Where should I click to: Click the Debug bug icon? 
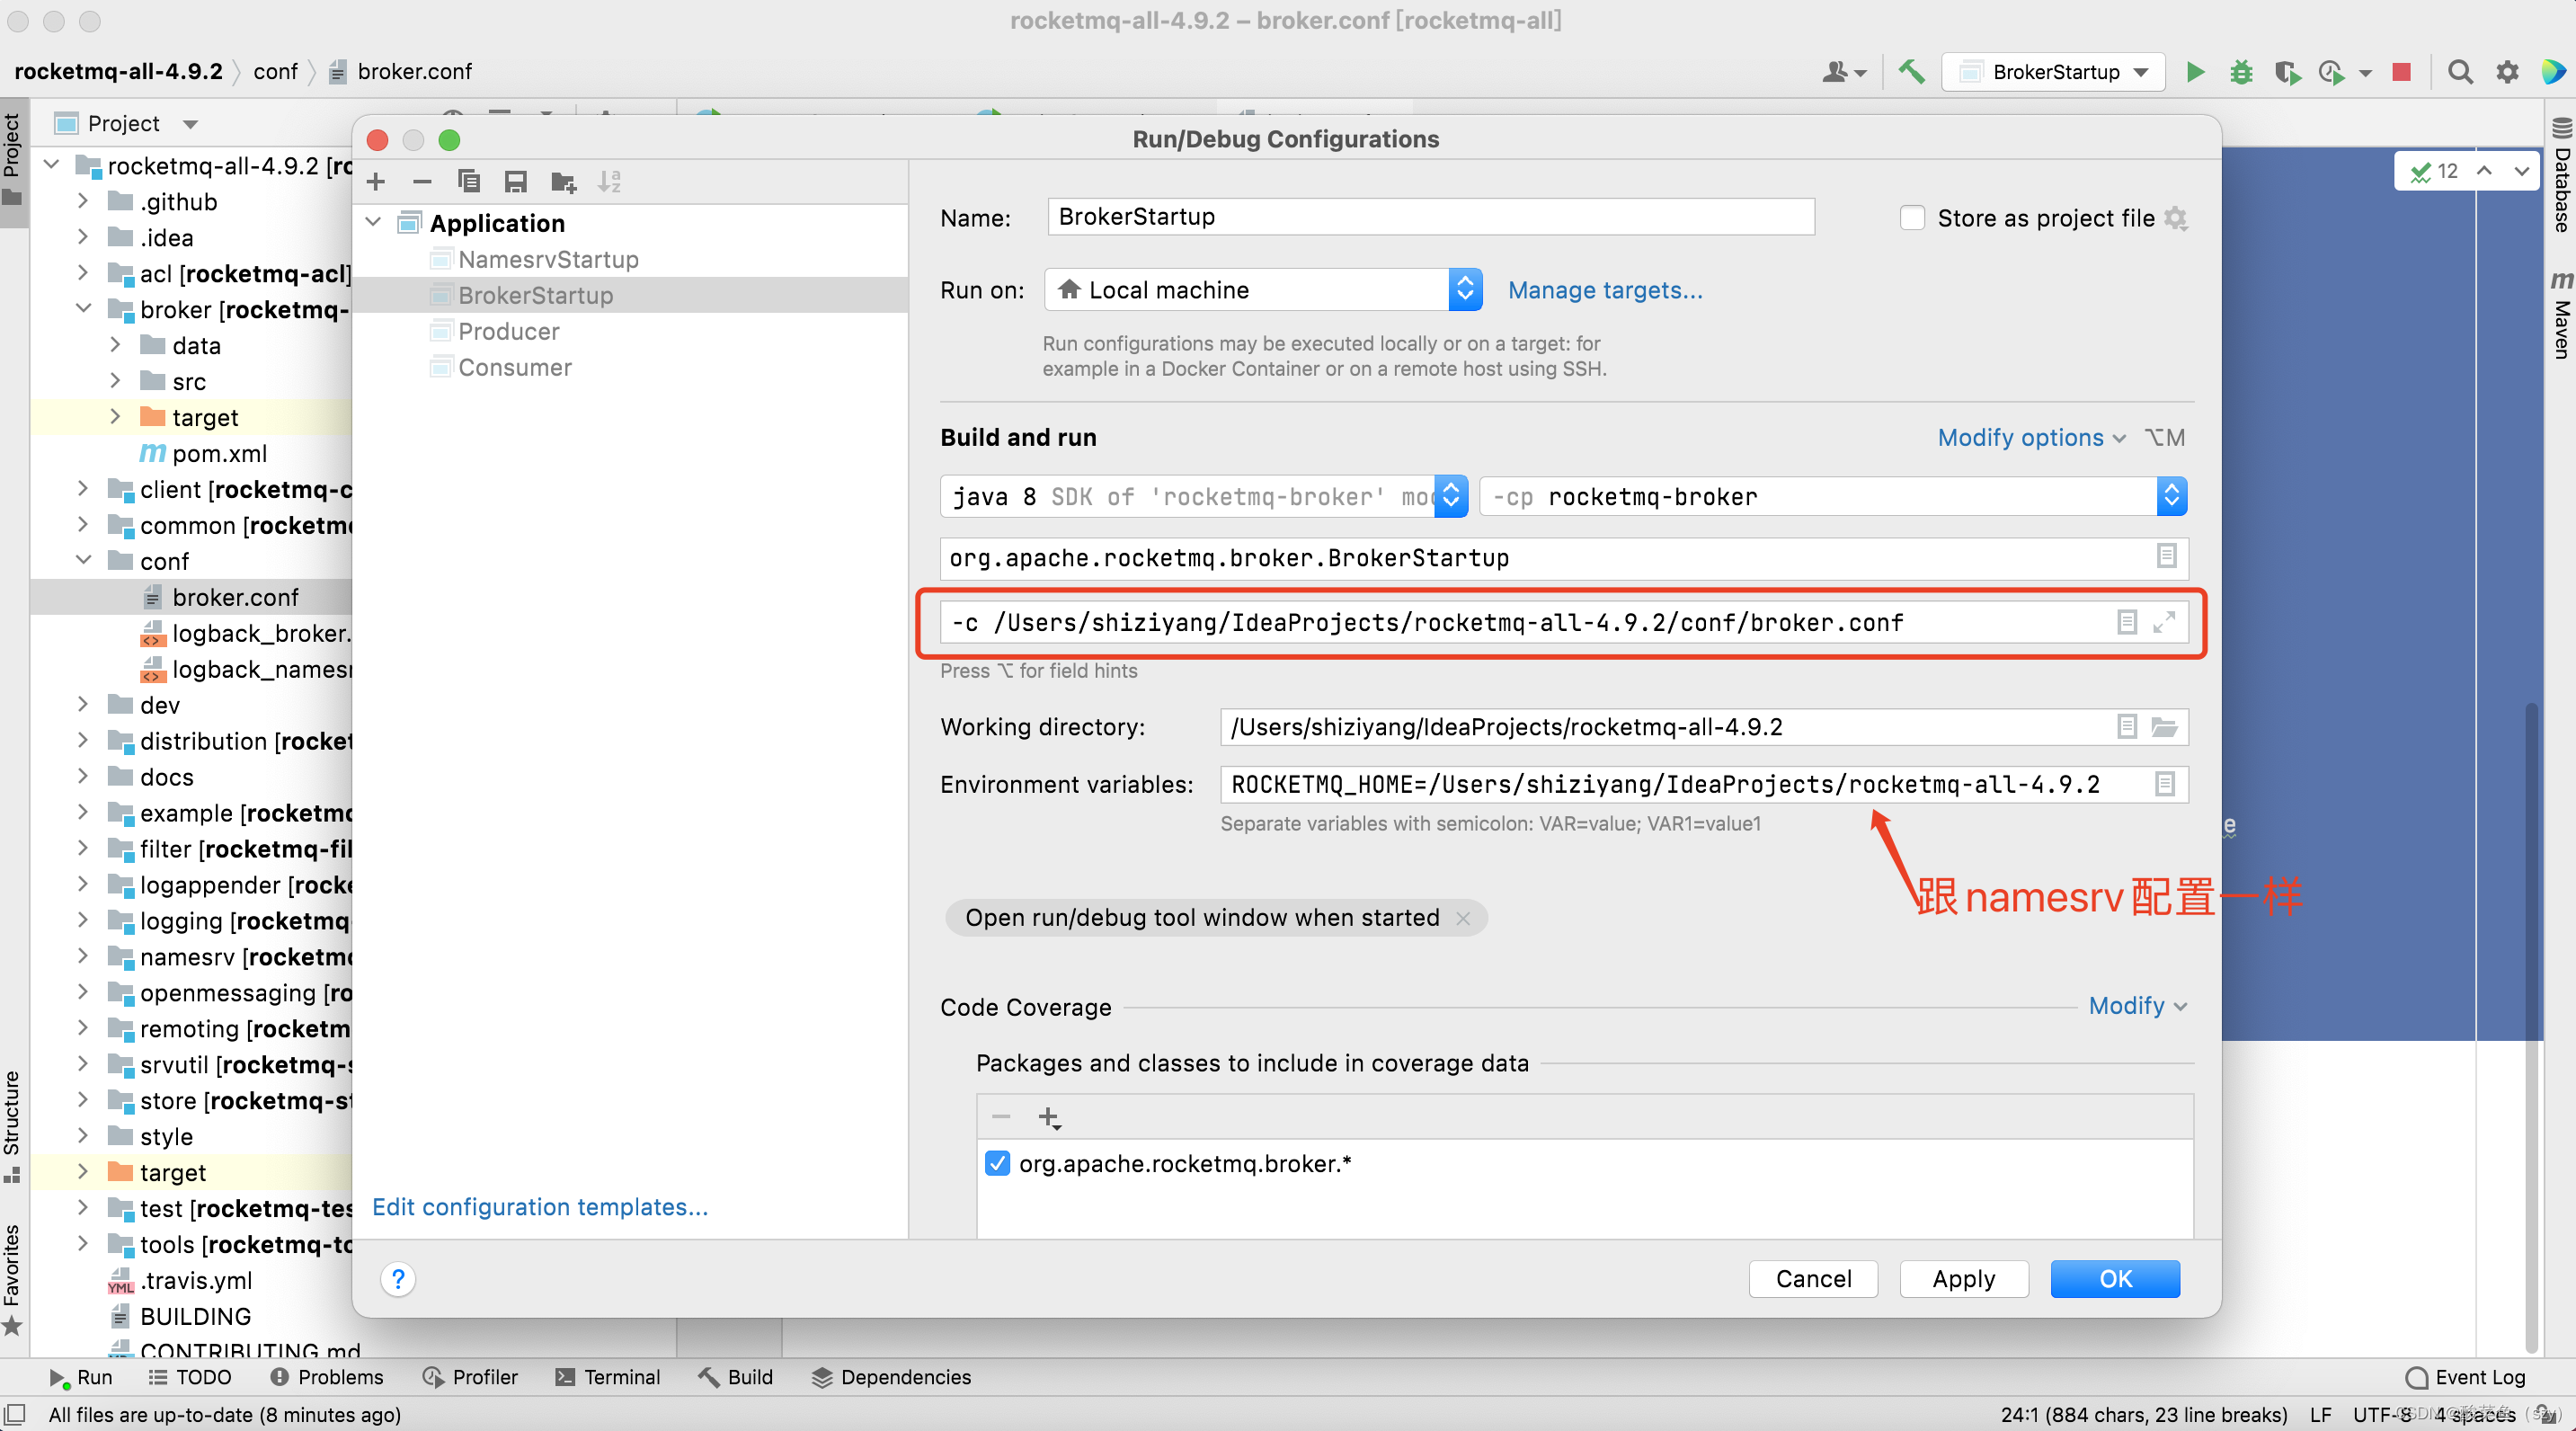2241,72
